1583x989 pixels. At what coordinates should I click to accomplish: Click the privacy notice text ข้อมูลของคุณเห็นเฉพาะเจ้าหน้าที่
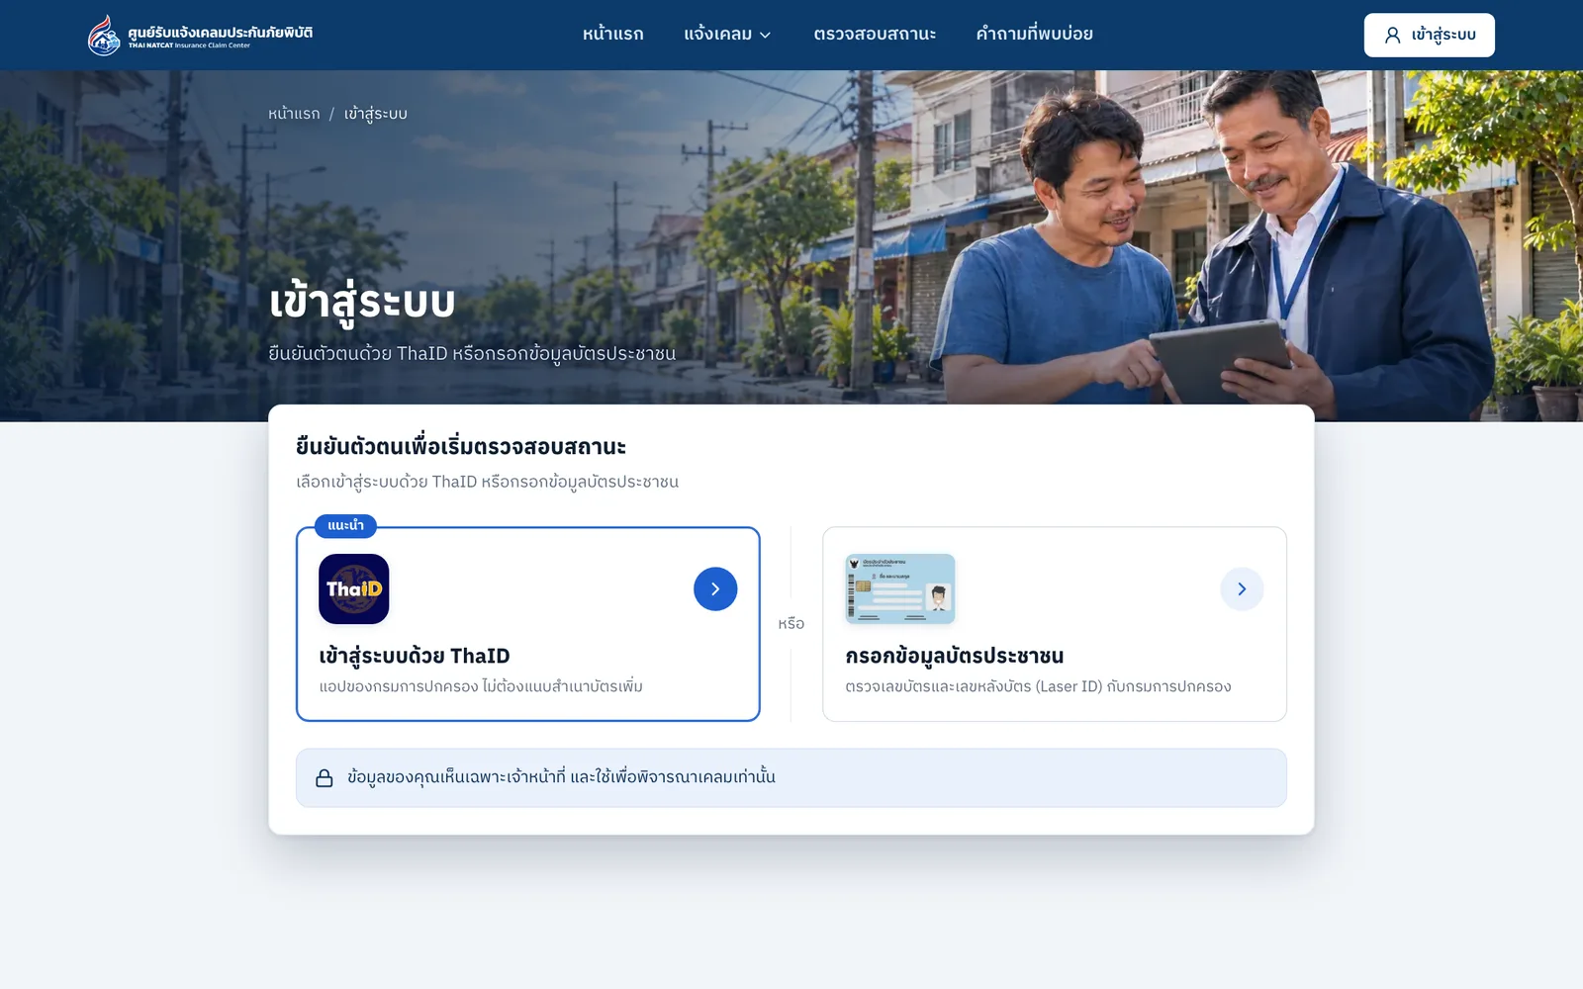click(x=561, y=777)
